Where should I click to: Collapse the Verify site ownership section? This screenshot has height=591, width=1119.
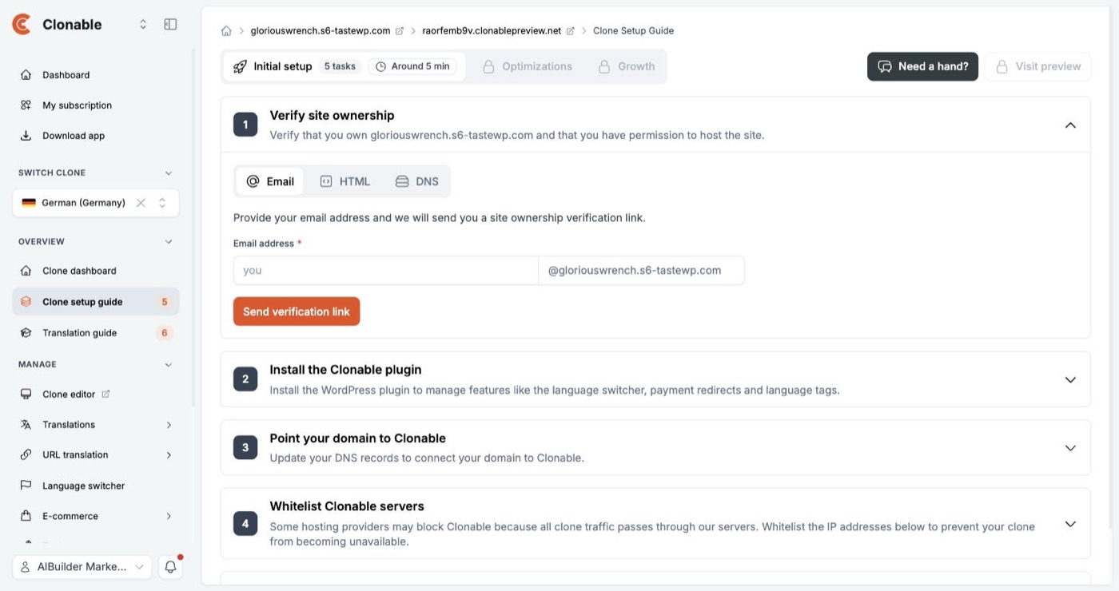pyautogui.click(x=1070, y=125)
